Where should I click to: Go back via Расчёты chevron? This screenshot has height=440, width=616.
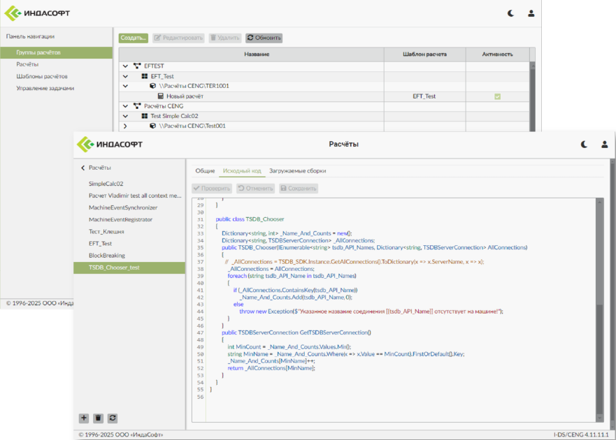[83, 168]
